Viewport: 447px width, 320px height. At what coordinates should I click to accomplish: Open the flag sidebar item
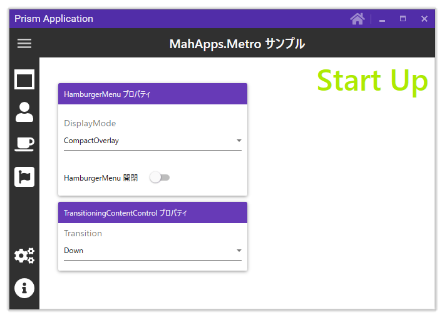pyautogui.click(x=24, y=177)
